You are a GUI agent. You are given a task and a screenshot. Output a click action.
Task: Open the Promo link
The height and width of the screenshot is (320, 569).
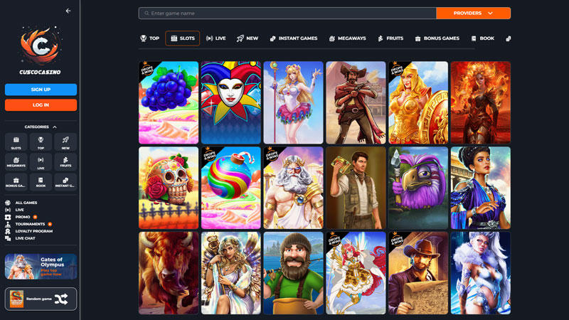tap(21, 217)
